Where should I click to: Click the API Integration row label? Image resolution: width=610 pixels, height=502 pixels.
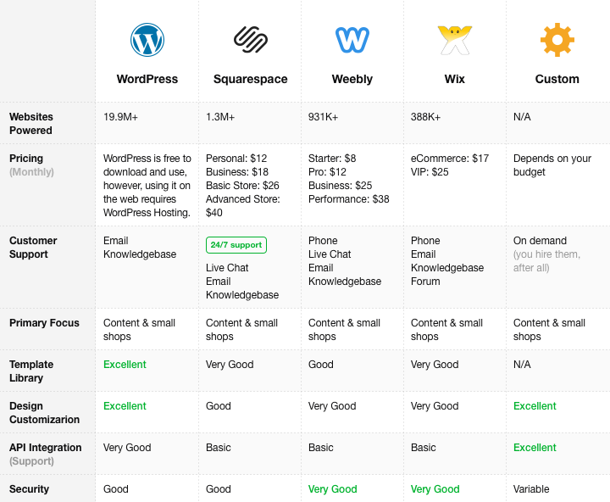[x=46, y=455]
